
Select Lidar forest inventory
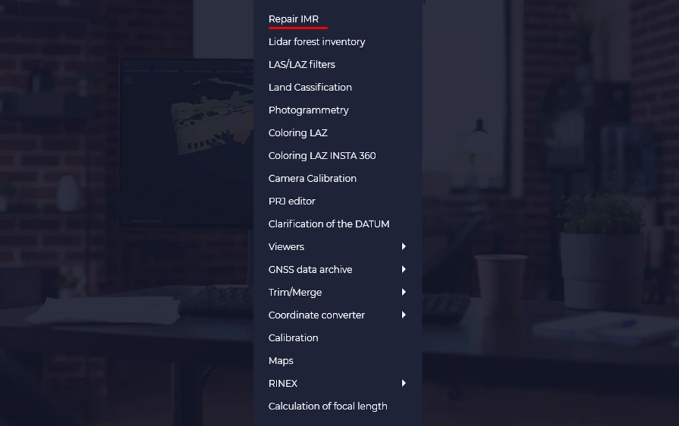pos(316,42)
